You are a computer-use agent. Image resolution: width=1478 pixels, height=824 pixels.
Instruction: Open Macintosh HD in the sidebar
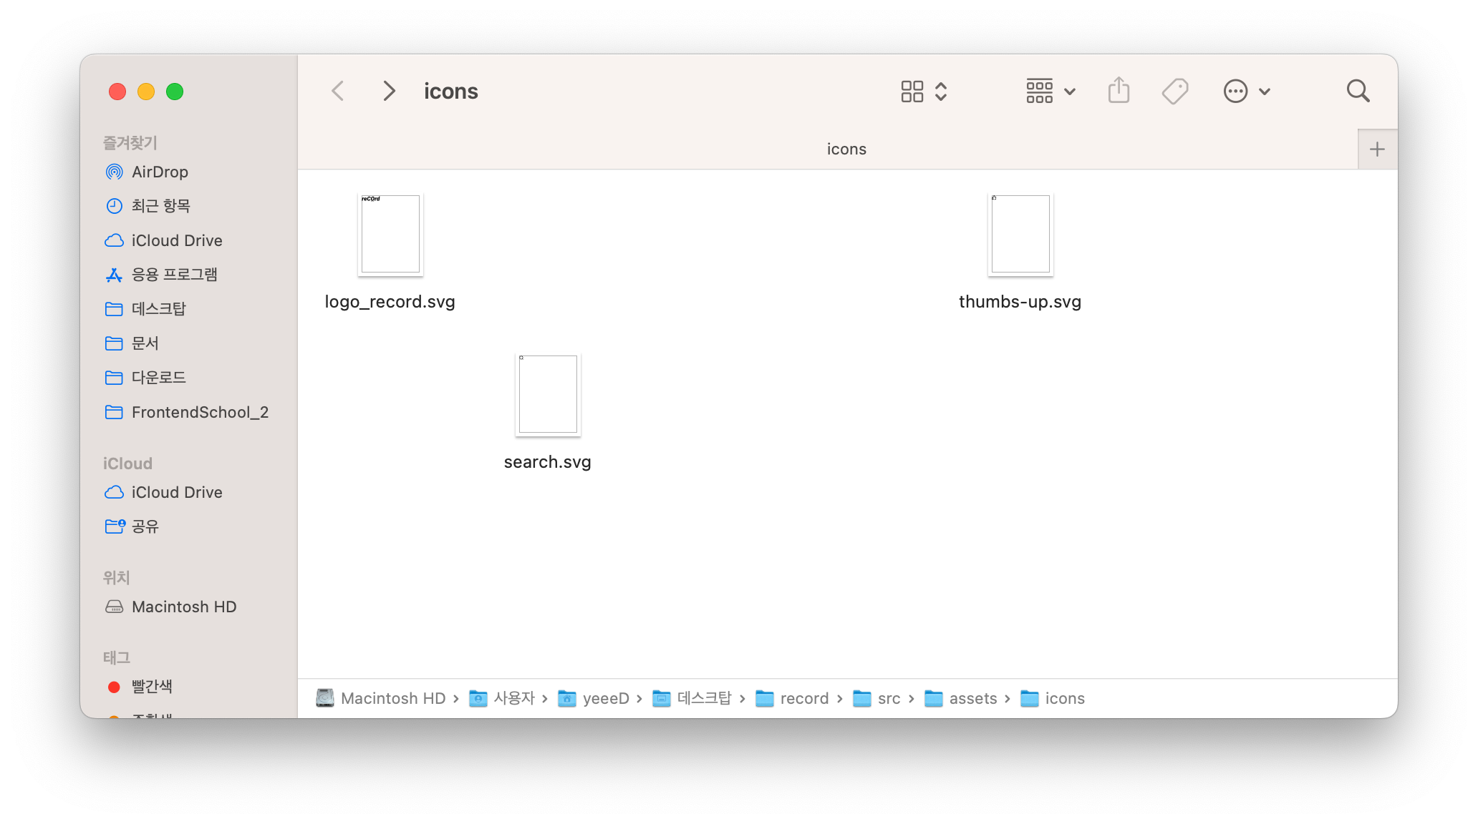pyautogui.click(x=183, y=607)
